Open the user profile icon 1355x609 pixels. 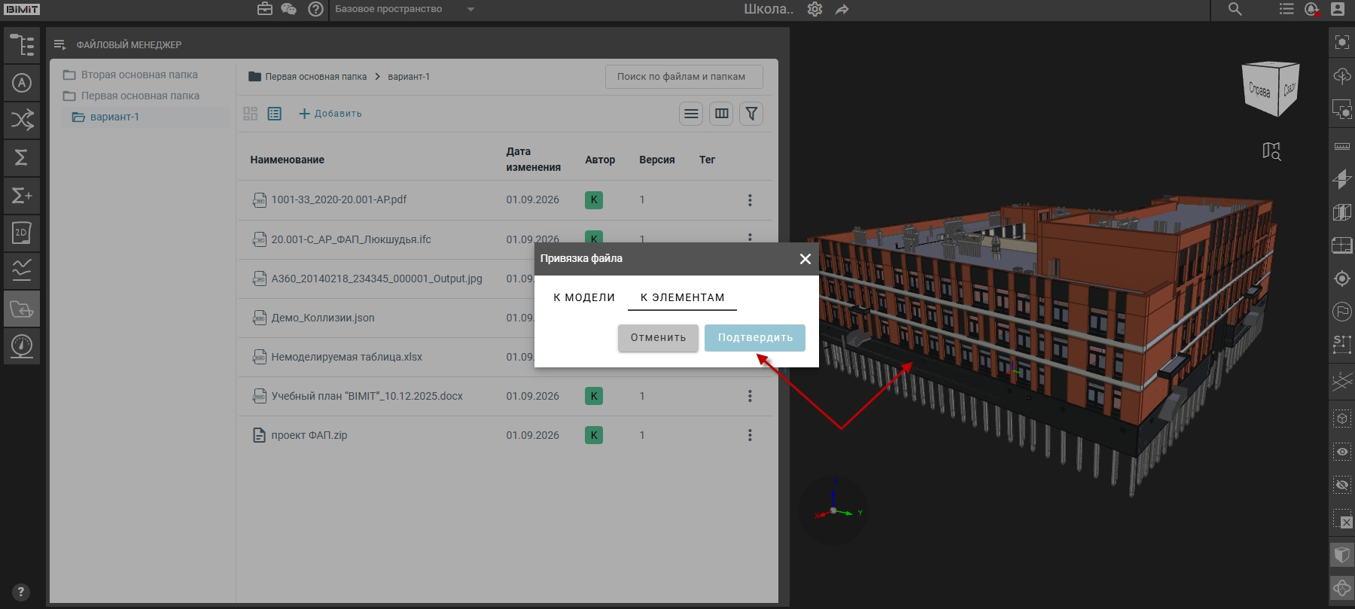point(1338,9)
